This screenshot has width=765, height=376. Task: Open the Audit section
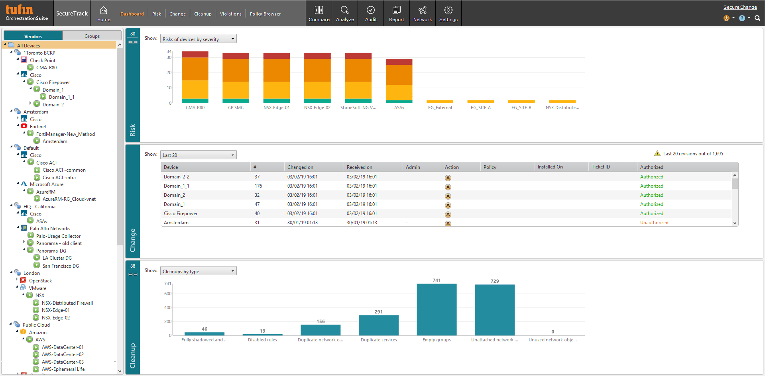pos(370,13)
